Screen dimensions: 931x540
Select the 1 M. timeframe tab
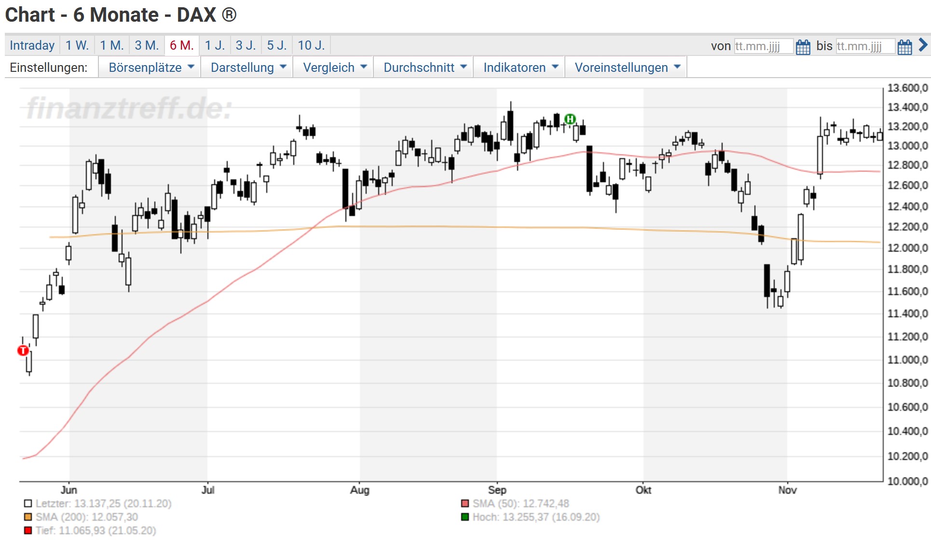coord(112,45)
